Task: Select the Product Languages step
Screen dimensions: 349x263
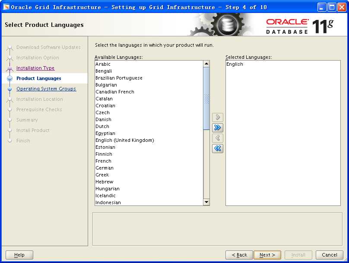Action: point(39,78)
